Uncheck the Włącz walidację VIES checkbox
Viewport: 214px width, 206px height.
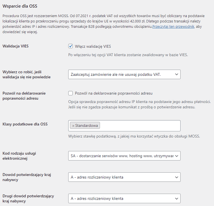pos(70,46)
